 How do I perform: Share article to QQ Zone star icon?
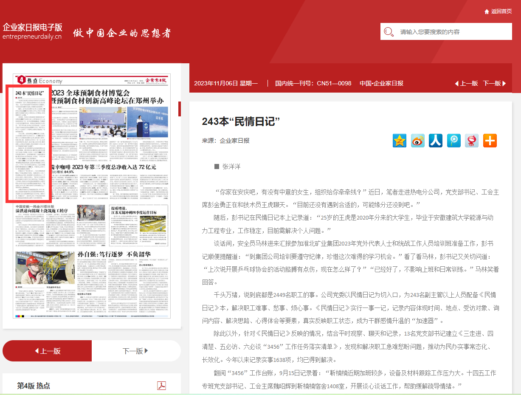399,141
